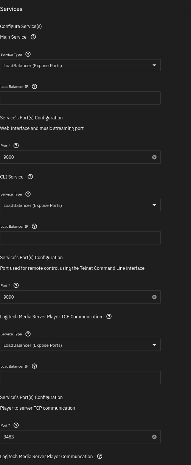Image resolution: width=191 pixels, height=465 pixels.
Task: Expand Player TCP Service Type dropdown
Action: tap(80, 345)
